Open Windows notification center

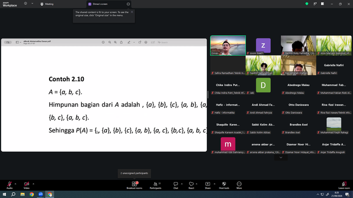[347, 194]
